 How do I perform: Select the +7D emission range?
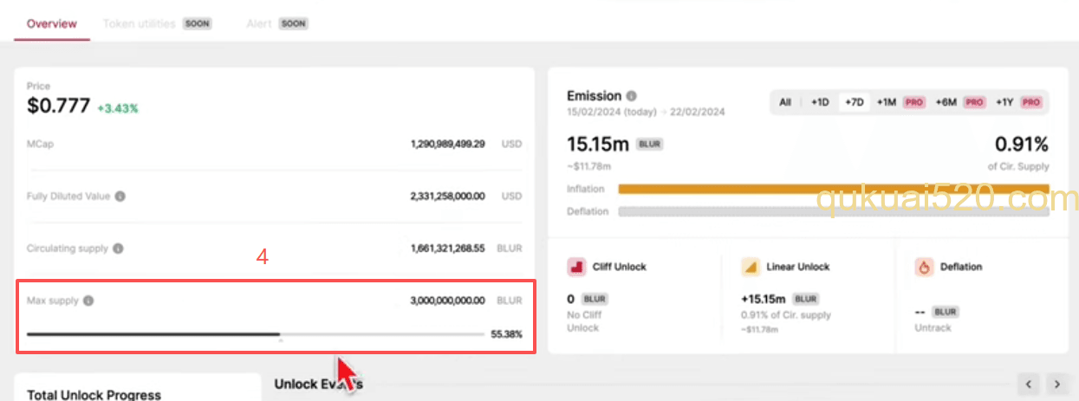(854, 102)
